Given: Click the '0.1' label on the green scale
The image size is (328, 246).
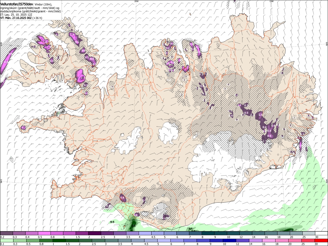Looking at the screenshot, I should [2, 244].
